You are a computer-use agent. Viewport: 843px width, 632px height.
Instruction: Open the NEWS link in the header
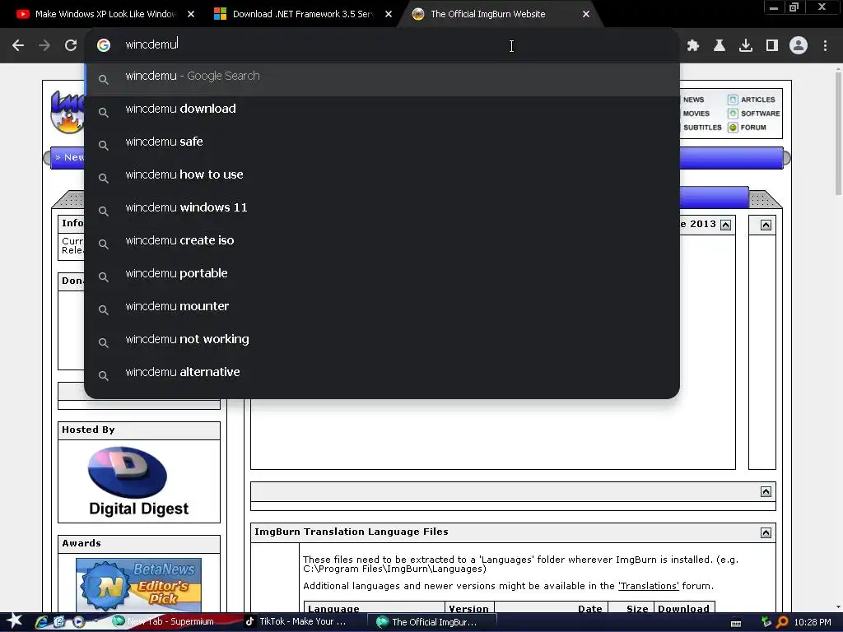coord(693,100)
